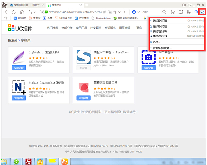Click the go arrow in address bar
207x165 pixels.
point(124,12)
